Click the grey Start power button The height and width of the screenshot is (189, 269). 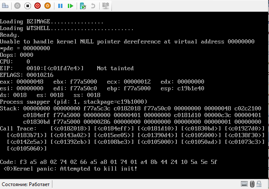click(x=17, y=6)
